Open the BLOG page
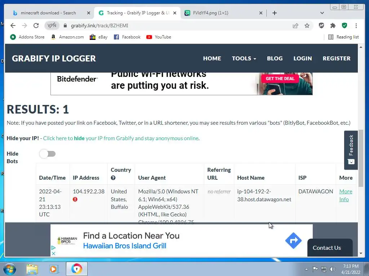Viewport: 369px width, 276px height. tap(275, 59)
